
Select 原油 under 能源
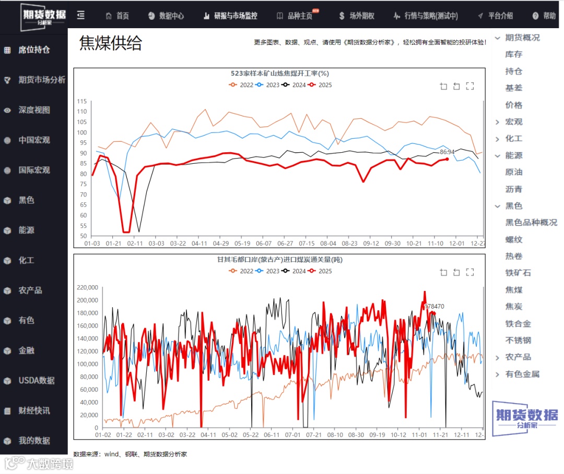(x=514, y=172)
